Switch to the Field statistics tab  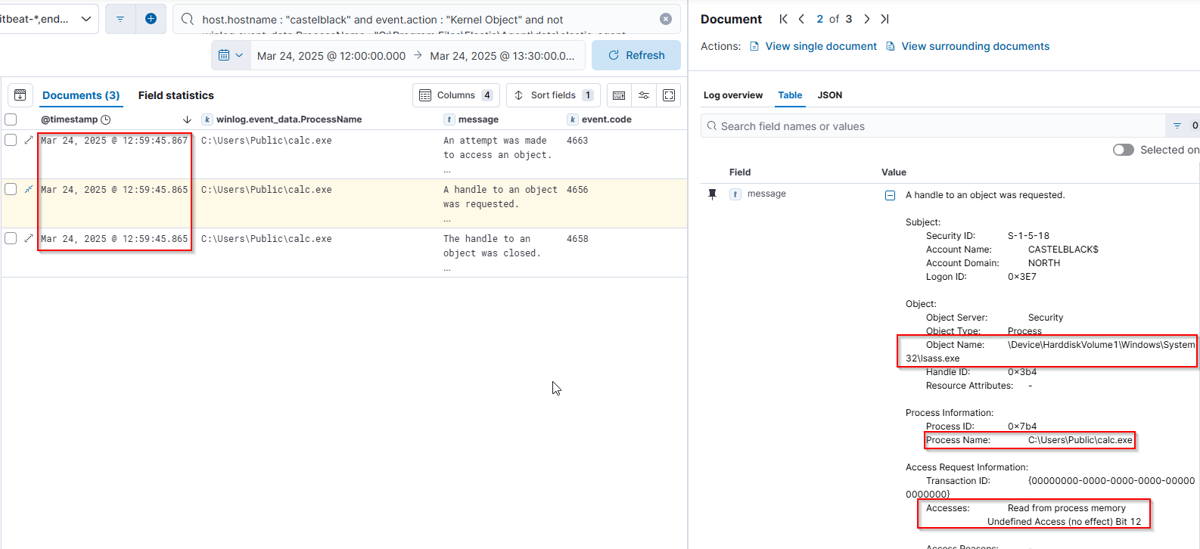tap(176, 95)
